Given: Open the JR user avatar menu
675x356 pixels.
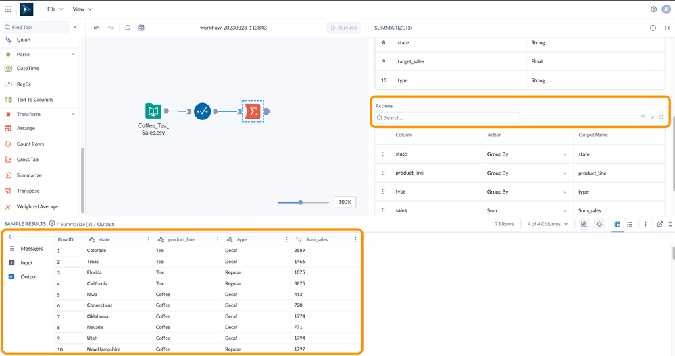Looking at the screenshot, I should pos(666,9).
